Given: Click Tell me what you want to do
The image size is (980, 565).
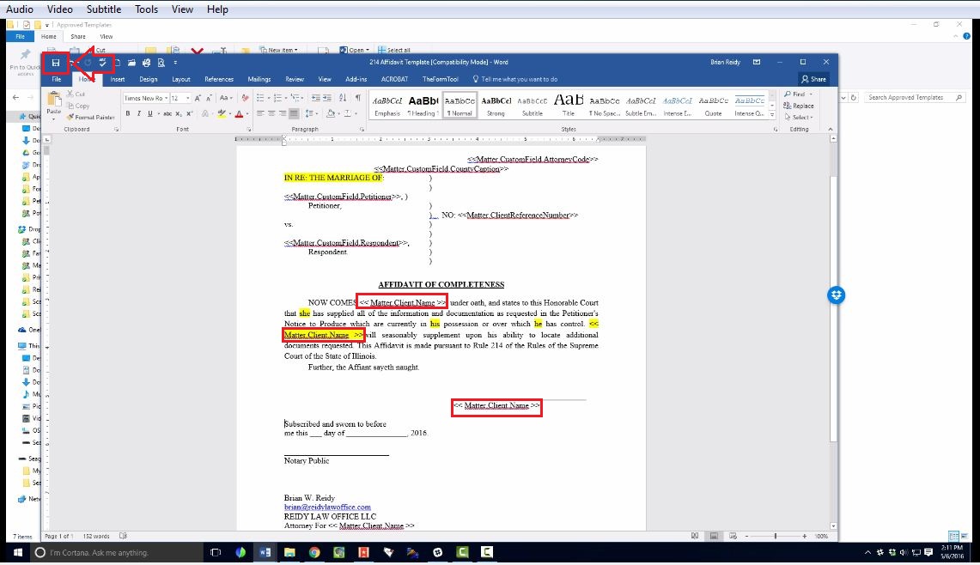Looking at the screenshot, I should point(515,79).
